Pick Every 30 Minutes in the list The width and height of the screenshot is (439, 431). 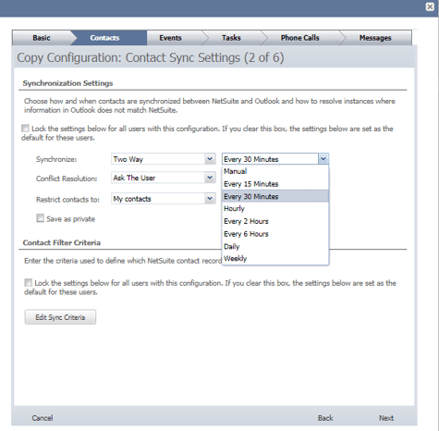pyautogui.click(x=275, y=196)
